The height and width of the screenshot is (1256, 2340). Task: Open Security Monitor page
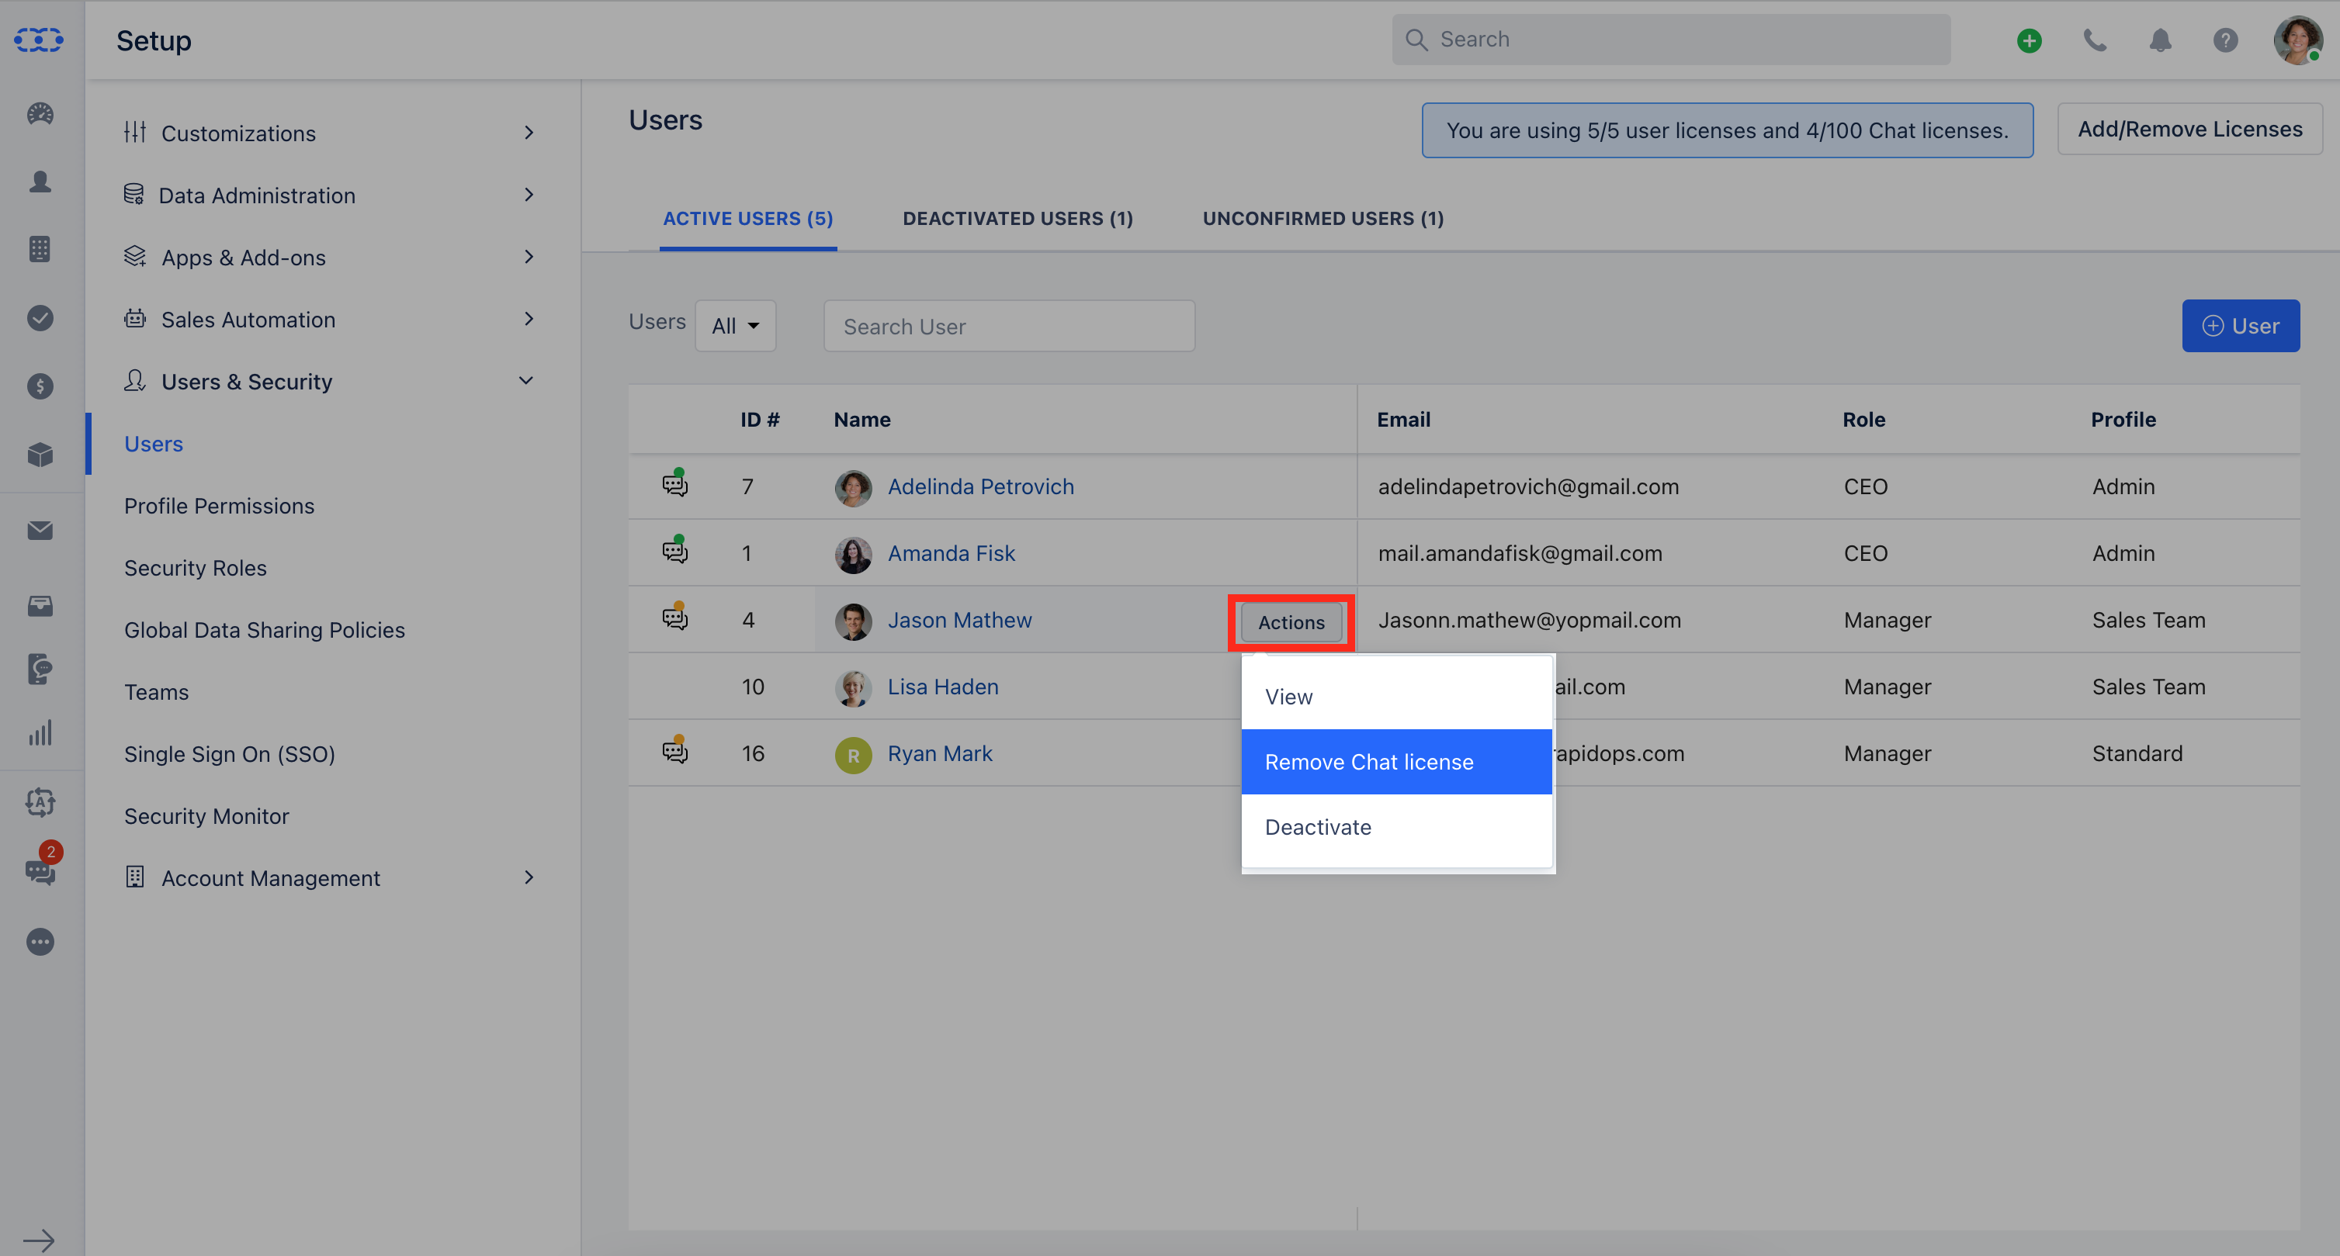[206, 815]
